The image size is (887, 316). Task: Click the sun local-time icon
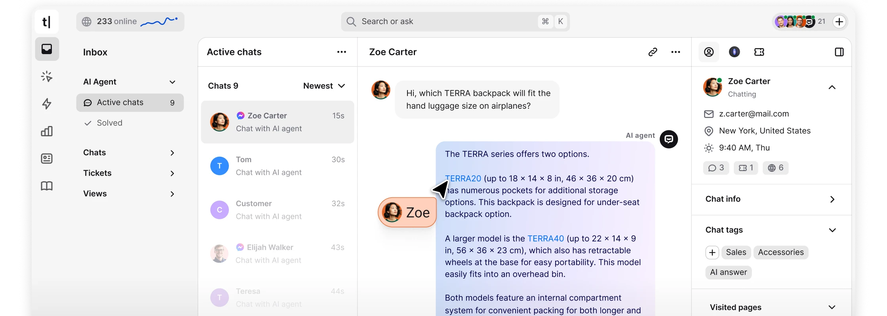(x=709, y=148)
